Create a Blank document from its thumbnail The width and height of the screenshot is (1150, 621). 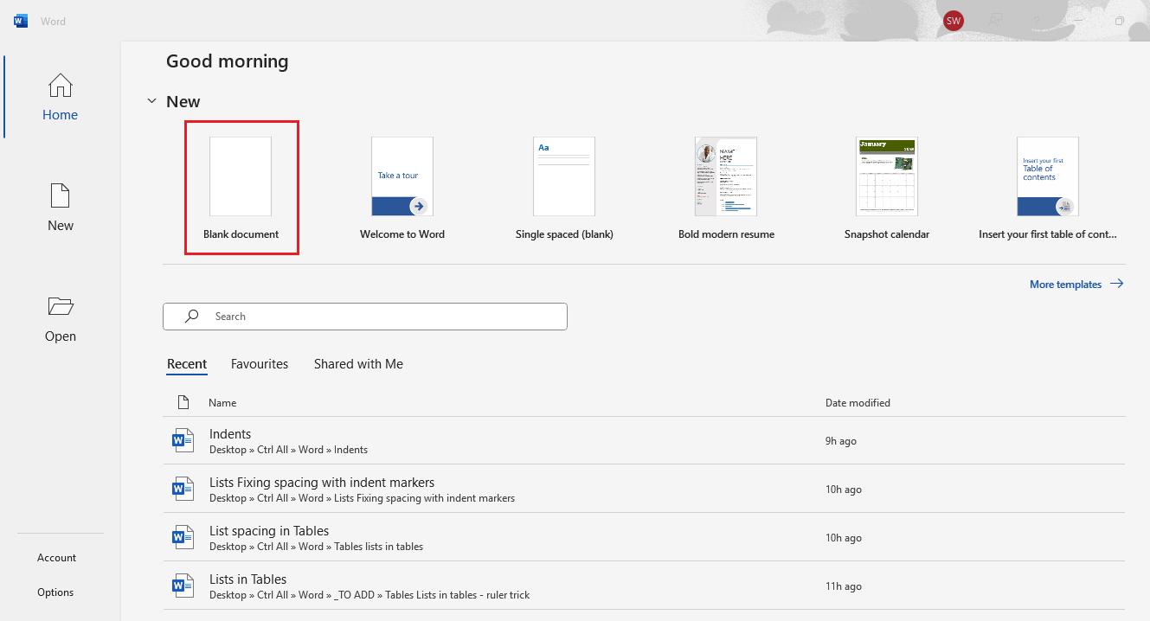241,176
